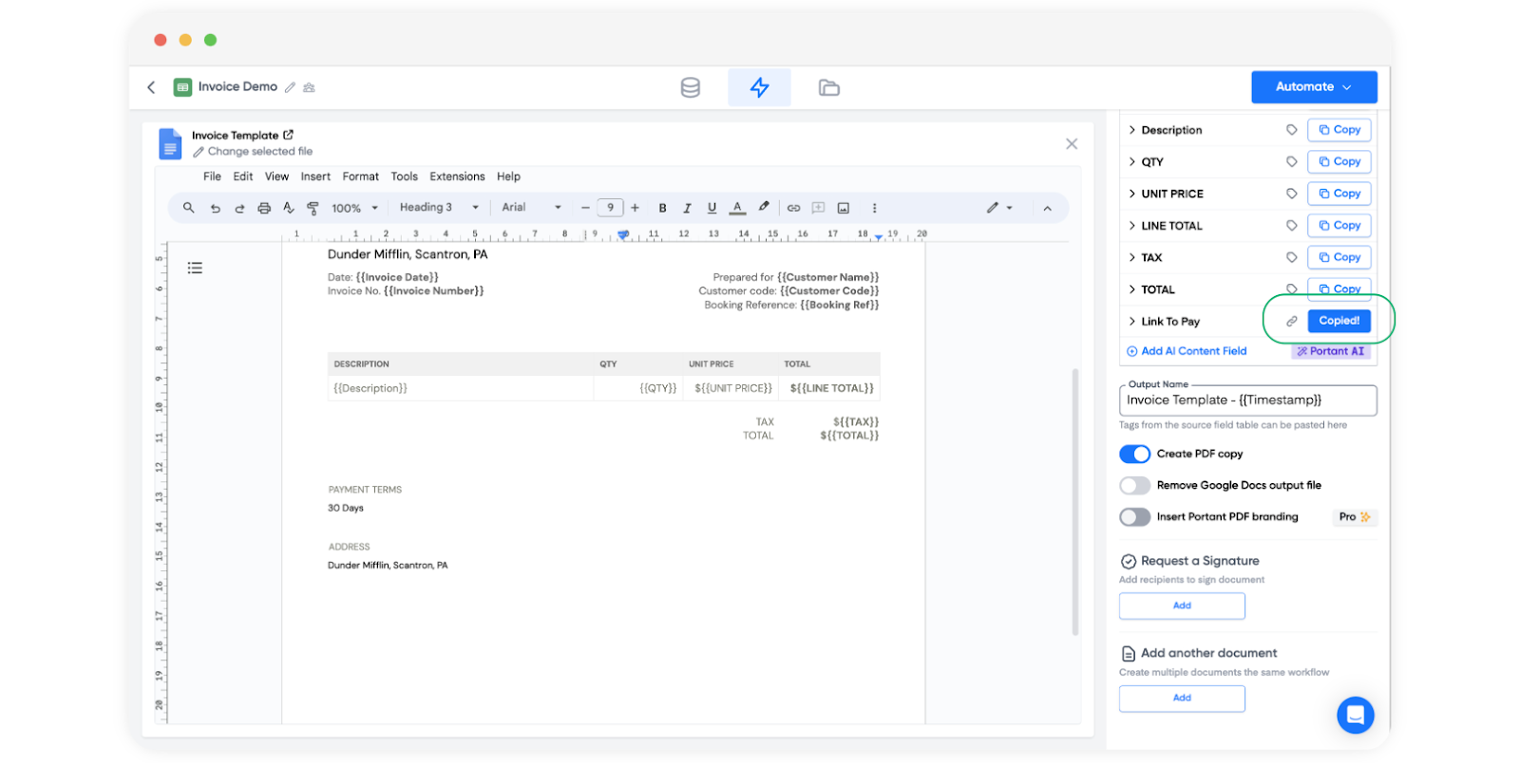
Task: Open the text color picker in toolbar
Action: [737, 208]
